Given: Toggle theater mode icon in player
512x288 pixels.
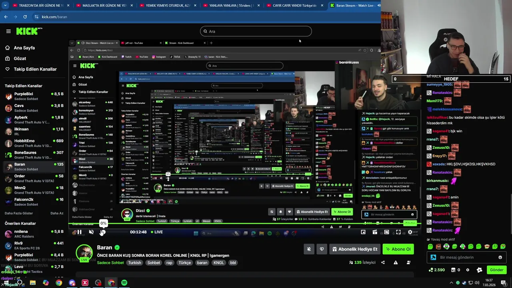Looking at the screenshot, I should [386, 232].
